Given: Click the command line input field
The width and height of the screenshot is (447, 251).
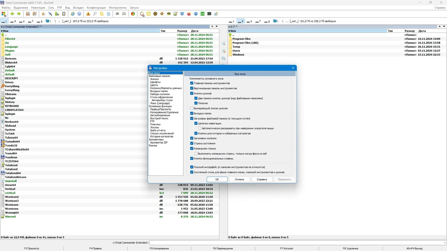Looking at the screenshot, I should click(x=296, y=243).
